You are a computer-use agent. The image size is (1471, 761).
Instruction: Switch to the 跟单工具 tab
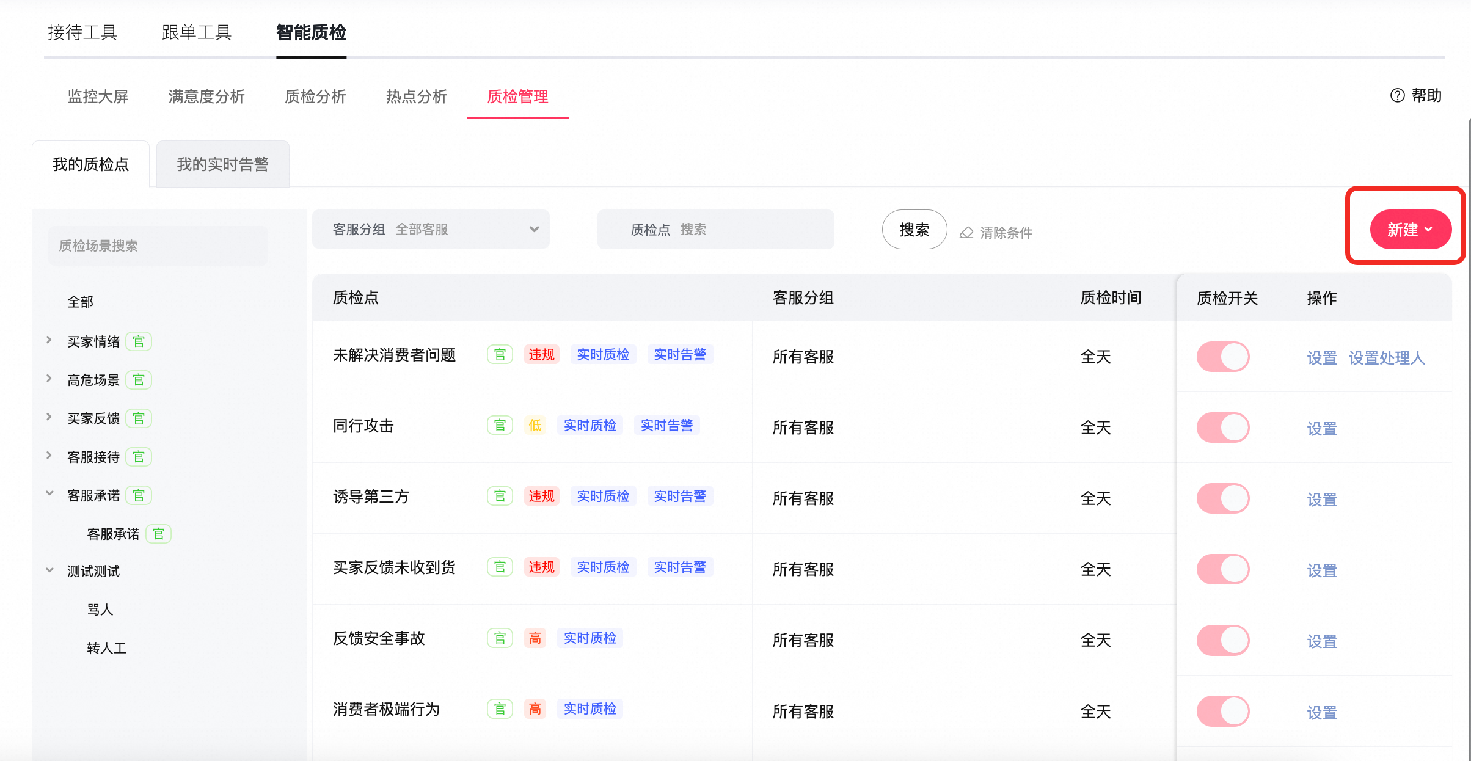pyautogui.click(x=197, y=32)
